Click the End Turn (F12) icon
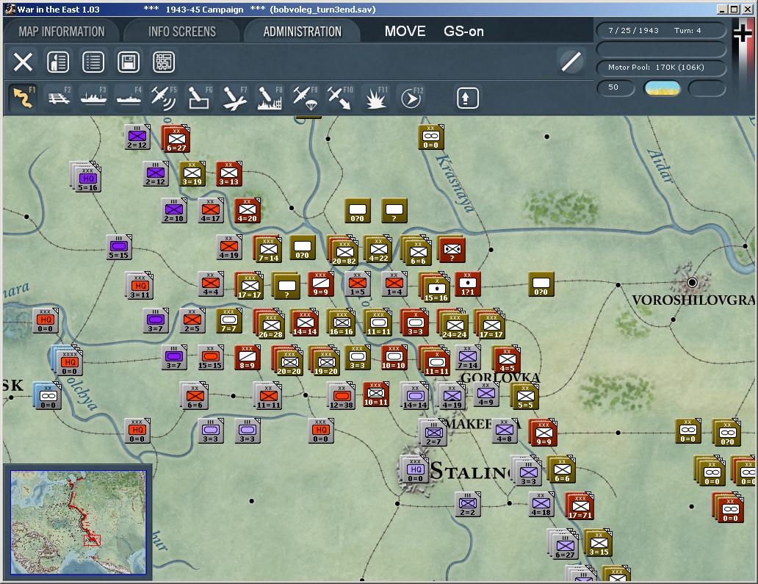 [x=411, y=98]
